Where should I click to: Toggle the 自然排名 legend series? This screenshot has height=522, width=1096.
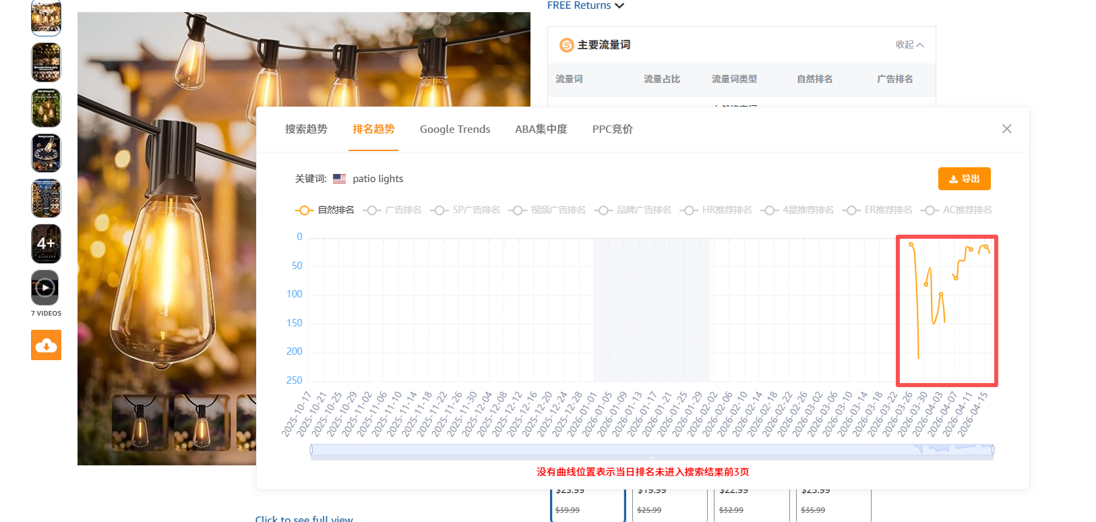coord(325,210)
